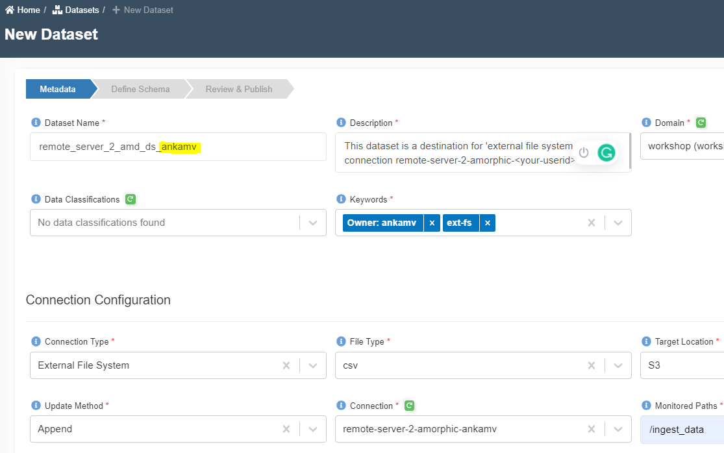
Task: Click info icon beside Data Classifications
Action: tap(36, 199)
